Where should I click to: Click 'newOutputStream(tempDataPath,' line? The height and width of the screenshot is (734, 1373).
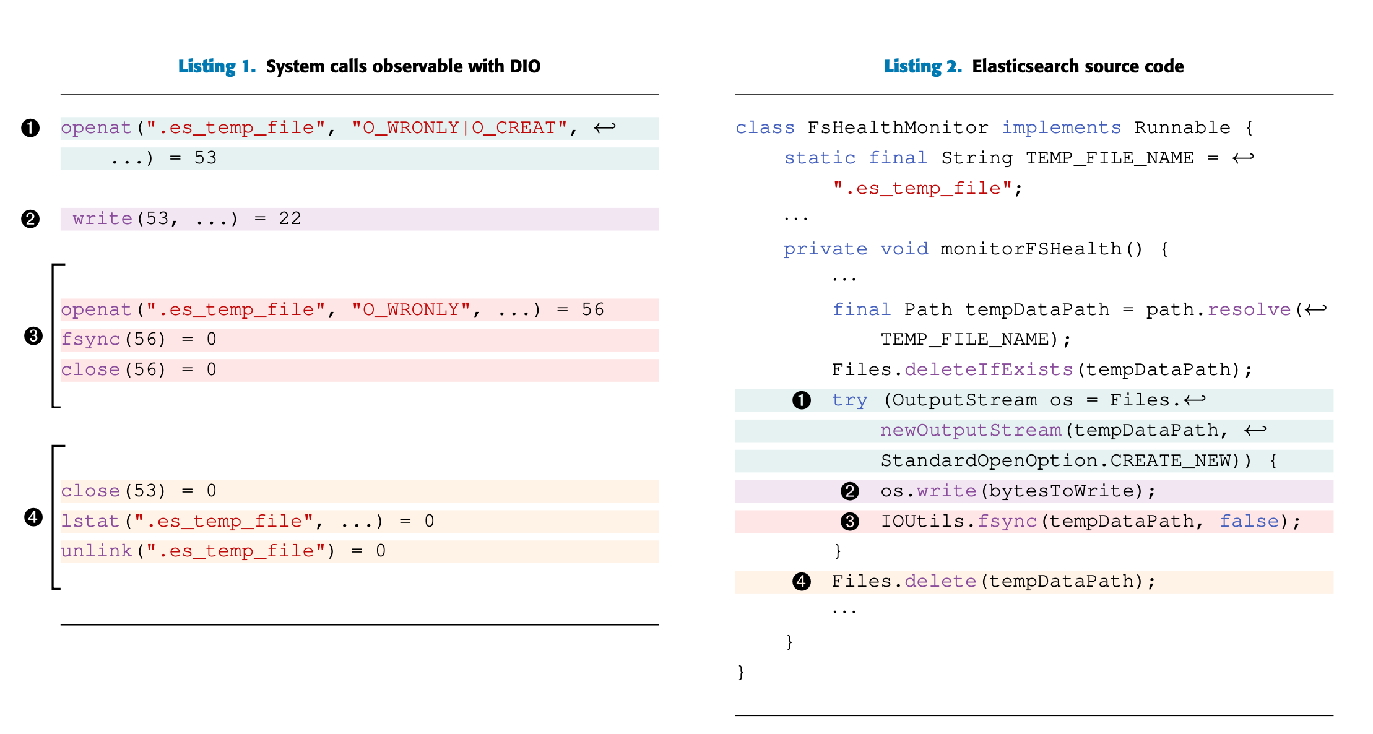point(1034,431)
